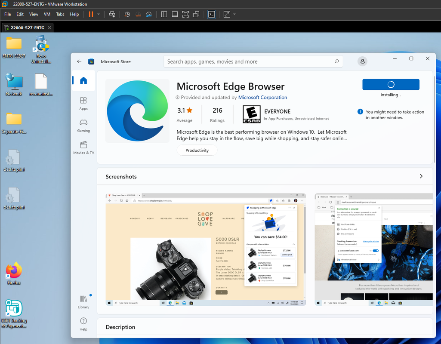This screenshot has height=344, width=441.
Task: Open the Microsoft Corporation publisher link
Action: coord(262,97)
